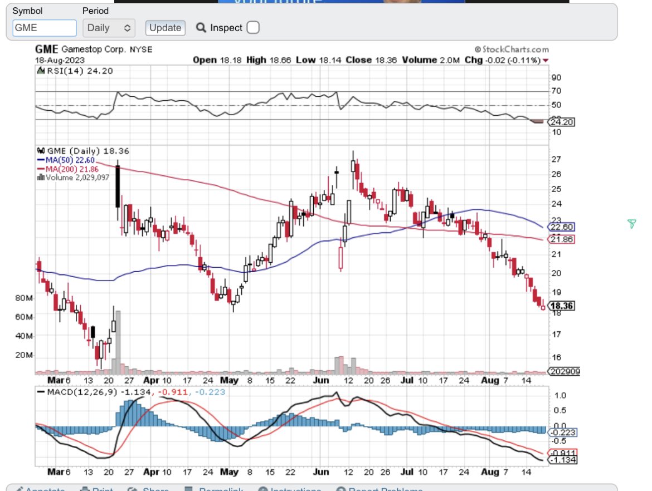Click the red down-arrow beside Chg value
The image size is (652, 491).
pos(546,61)
